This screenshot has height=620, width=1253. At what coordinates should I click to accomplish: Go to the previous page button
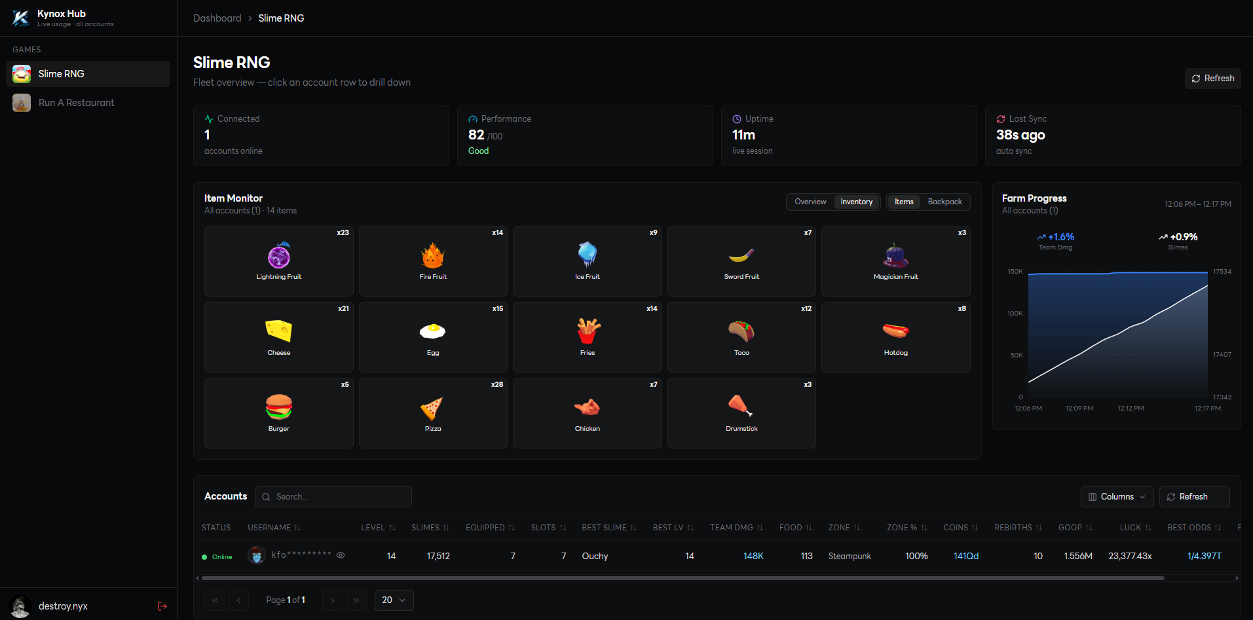tap(238, 600)
